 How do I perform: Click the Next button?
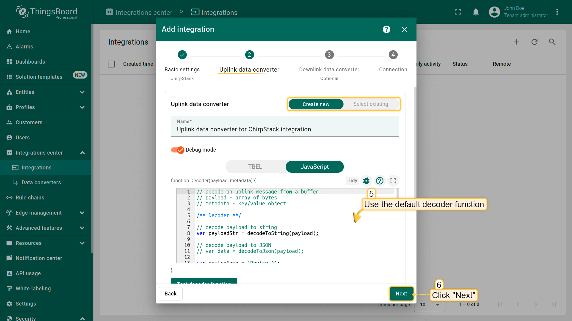401,294
